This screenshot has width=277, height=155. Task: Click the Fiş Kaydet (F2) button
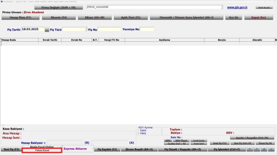click(107, 149)
